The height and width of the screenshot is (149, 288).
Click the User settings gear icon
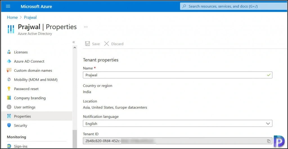[9, 107]
